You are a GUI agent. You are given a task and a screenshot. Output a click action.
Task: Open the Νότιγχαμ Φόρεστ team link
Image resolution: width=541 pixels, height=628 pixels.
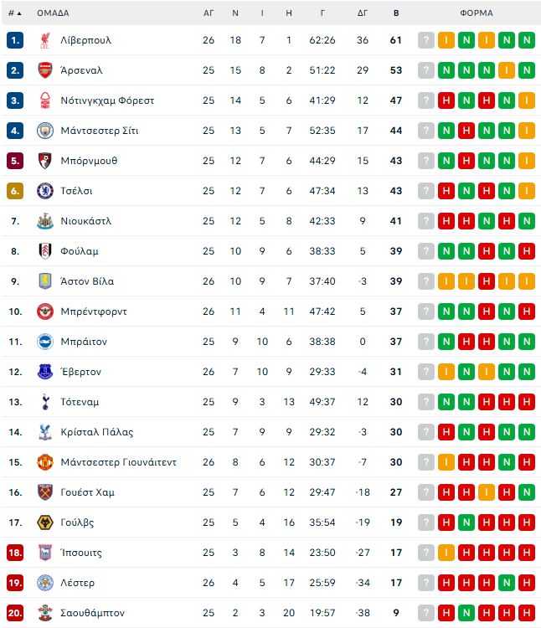[107, 100]
